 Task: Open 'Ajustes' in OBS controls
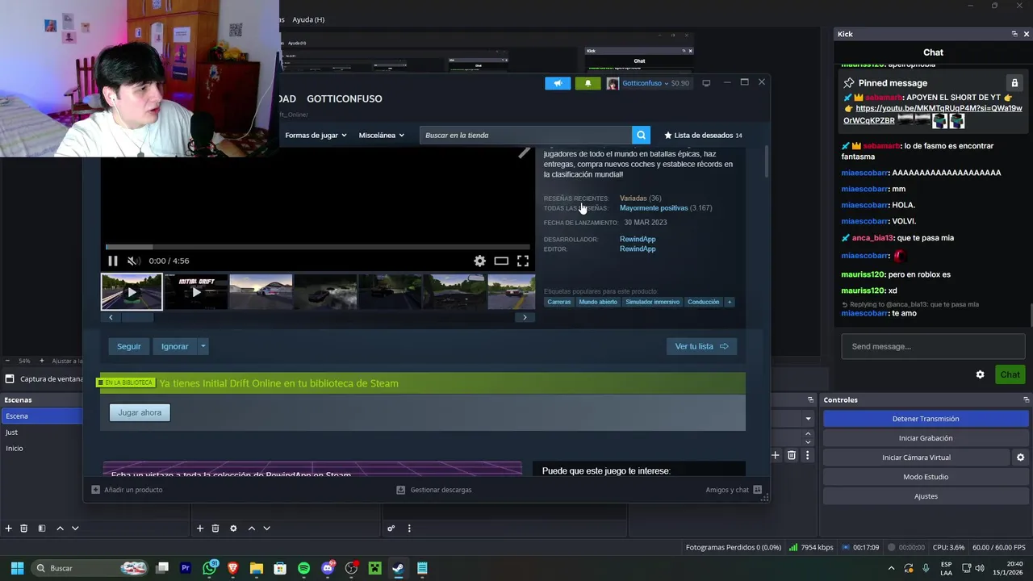click(x=926, y=496)
